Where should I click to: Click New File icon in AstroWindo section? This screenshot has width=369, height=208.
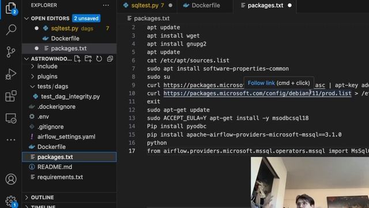(x=77, y=59)
